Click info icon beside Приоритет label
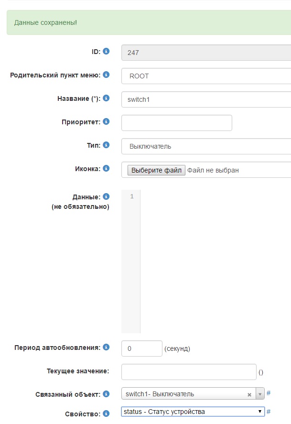Image resolution: width=291 pixels, height=424 pixels. pyautogui.click(x=106, y=122)
